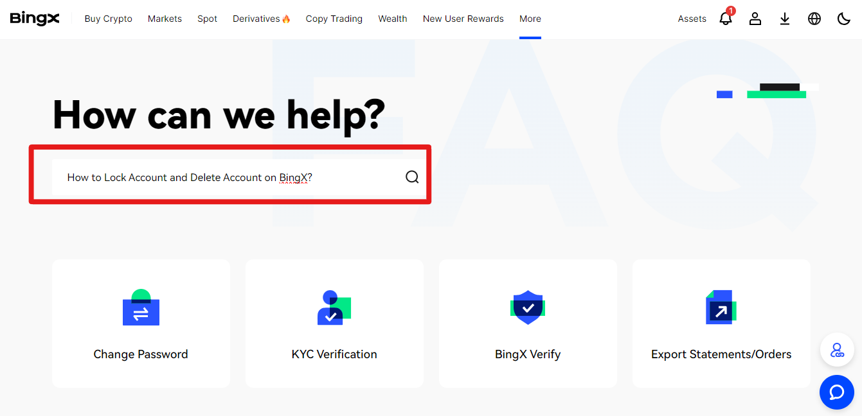
Task: Click the download app icon
Action: [785, 19]
